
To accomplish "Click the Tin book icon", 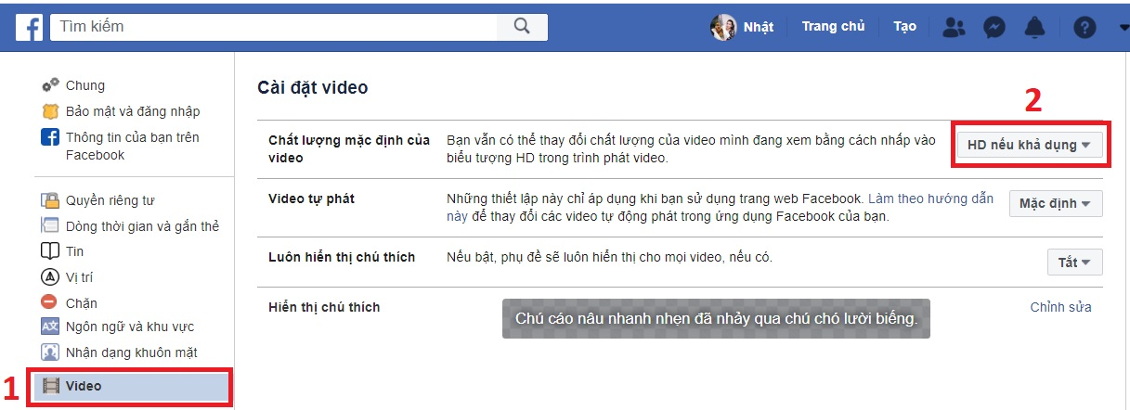I will click(50, 251).
